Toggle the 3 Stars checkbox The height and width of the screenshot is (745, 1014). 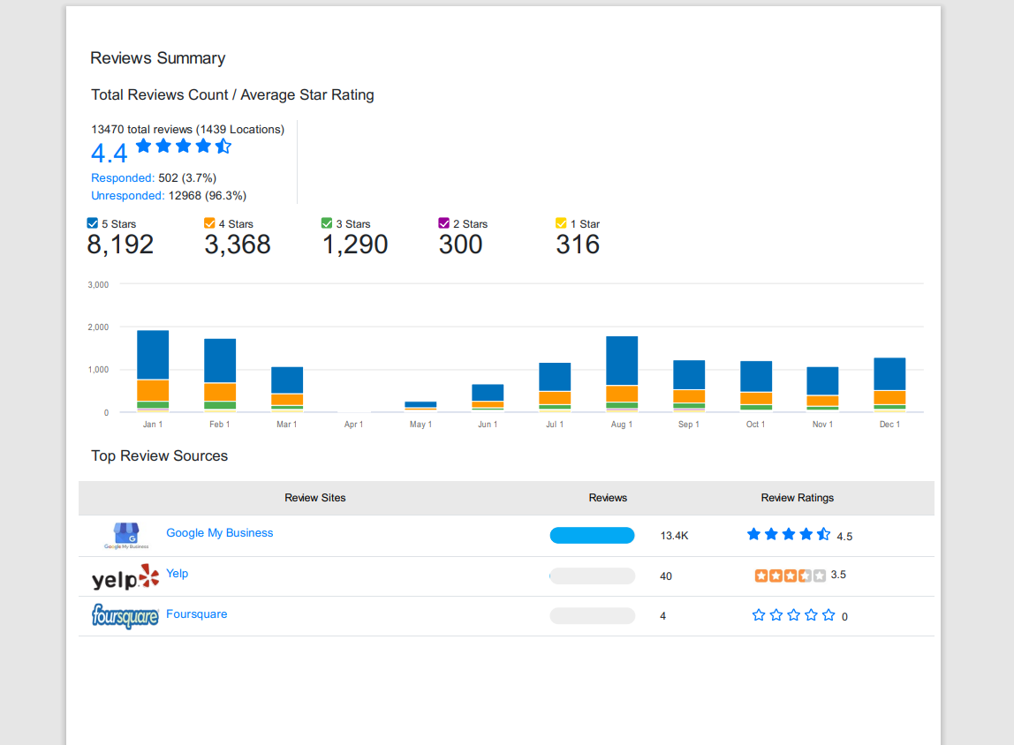click(327, 223)
